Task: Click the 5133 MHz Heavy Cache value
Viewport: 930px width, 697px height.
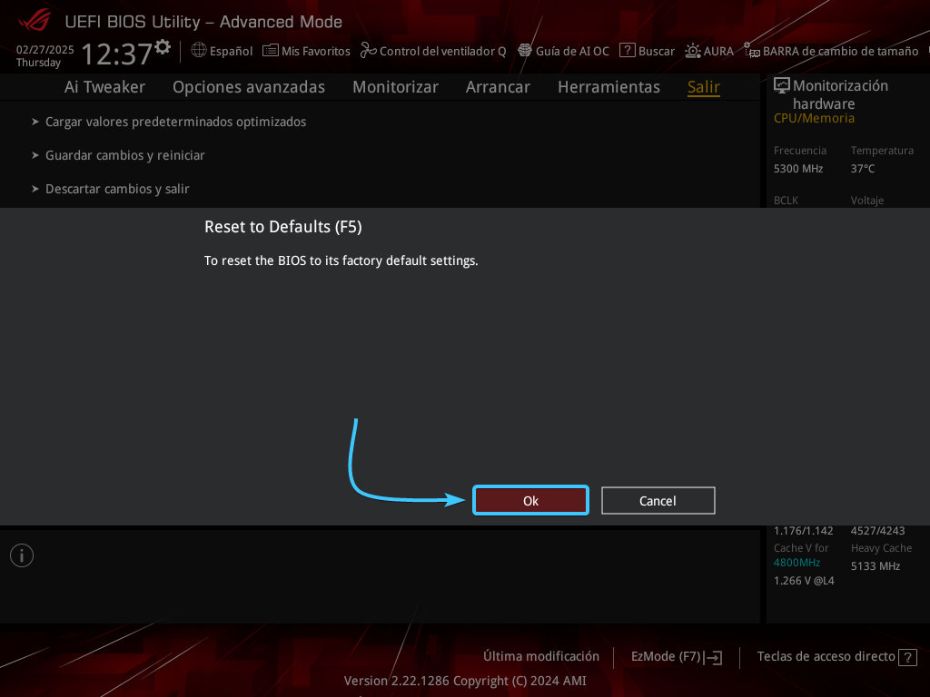Action: pos(876,566)
